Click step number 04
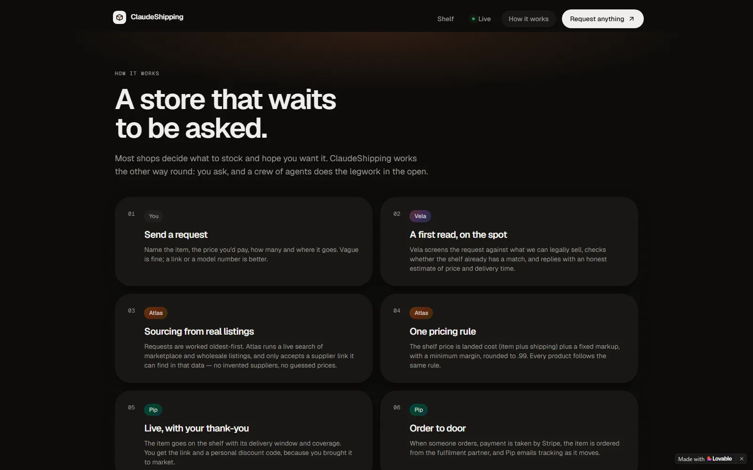This screenshot has width=753, height=470. point(397,311)
